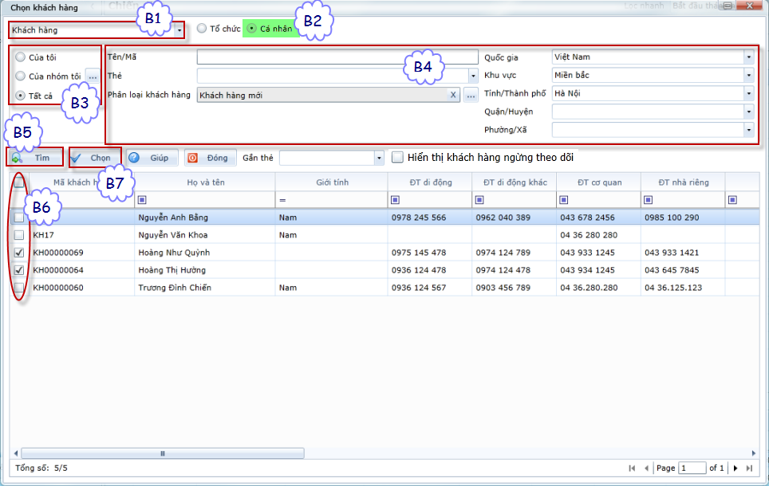Enable Hiển thị khách hàng ngừng theo dõi
Image resolution: width=769 pixels, height=486 pixels.
398,158
